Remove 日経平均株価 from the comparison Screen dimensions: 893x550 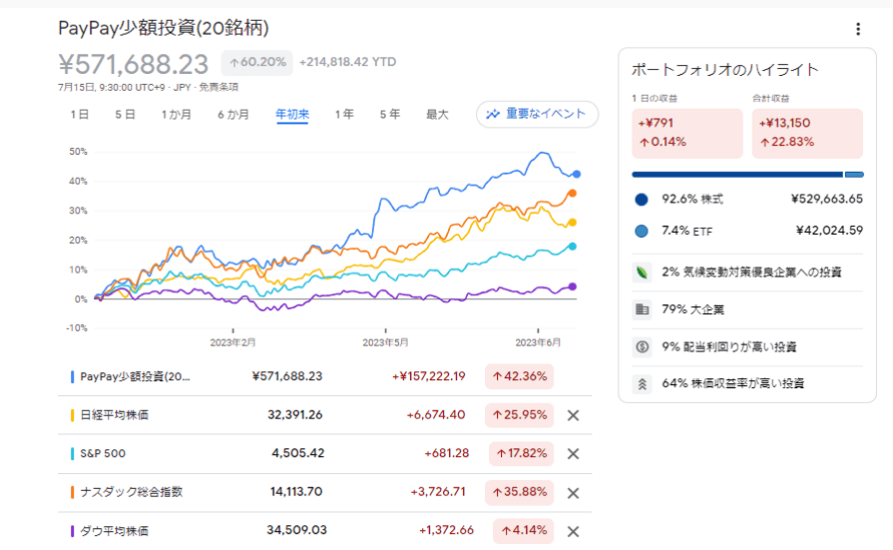(x=573, y=415)
